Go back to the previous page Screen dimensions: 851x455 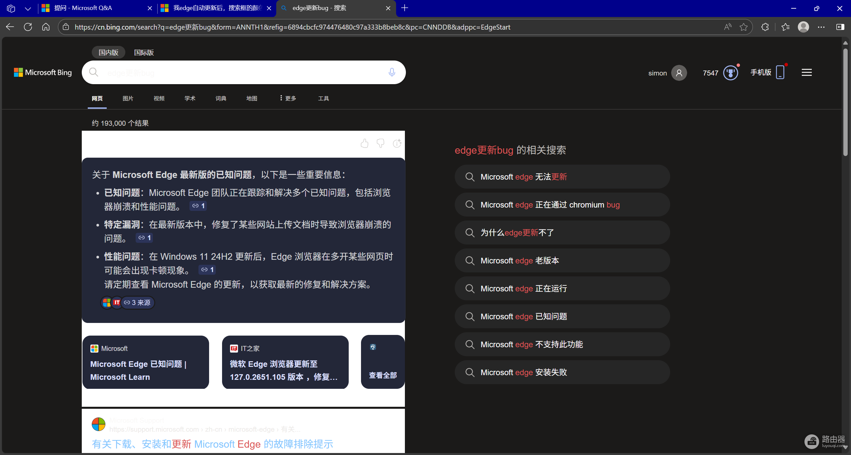click(10, 27)
